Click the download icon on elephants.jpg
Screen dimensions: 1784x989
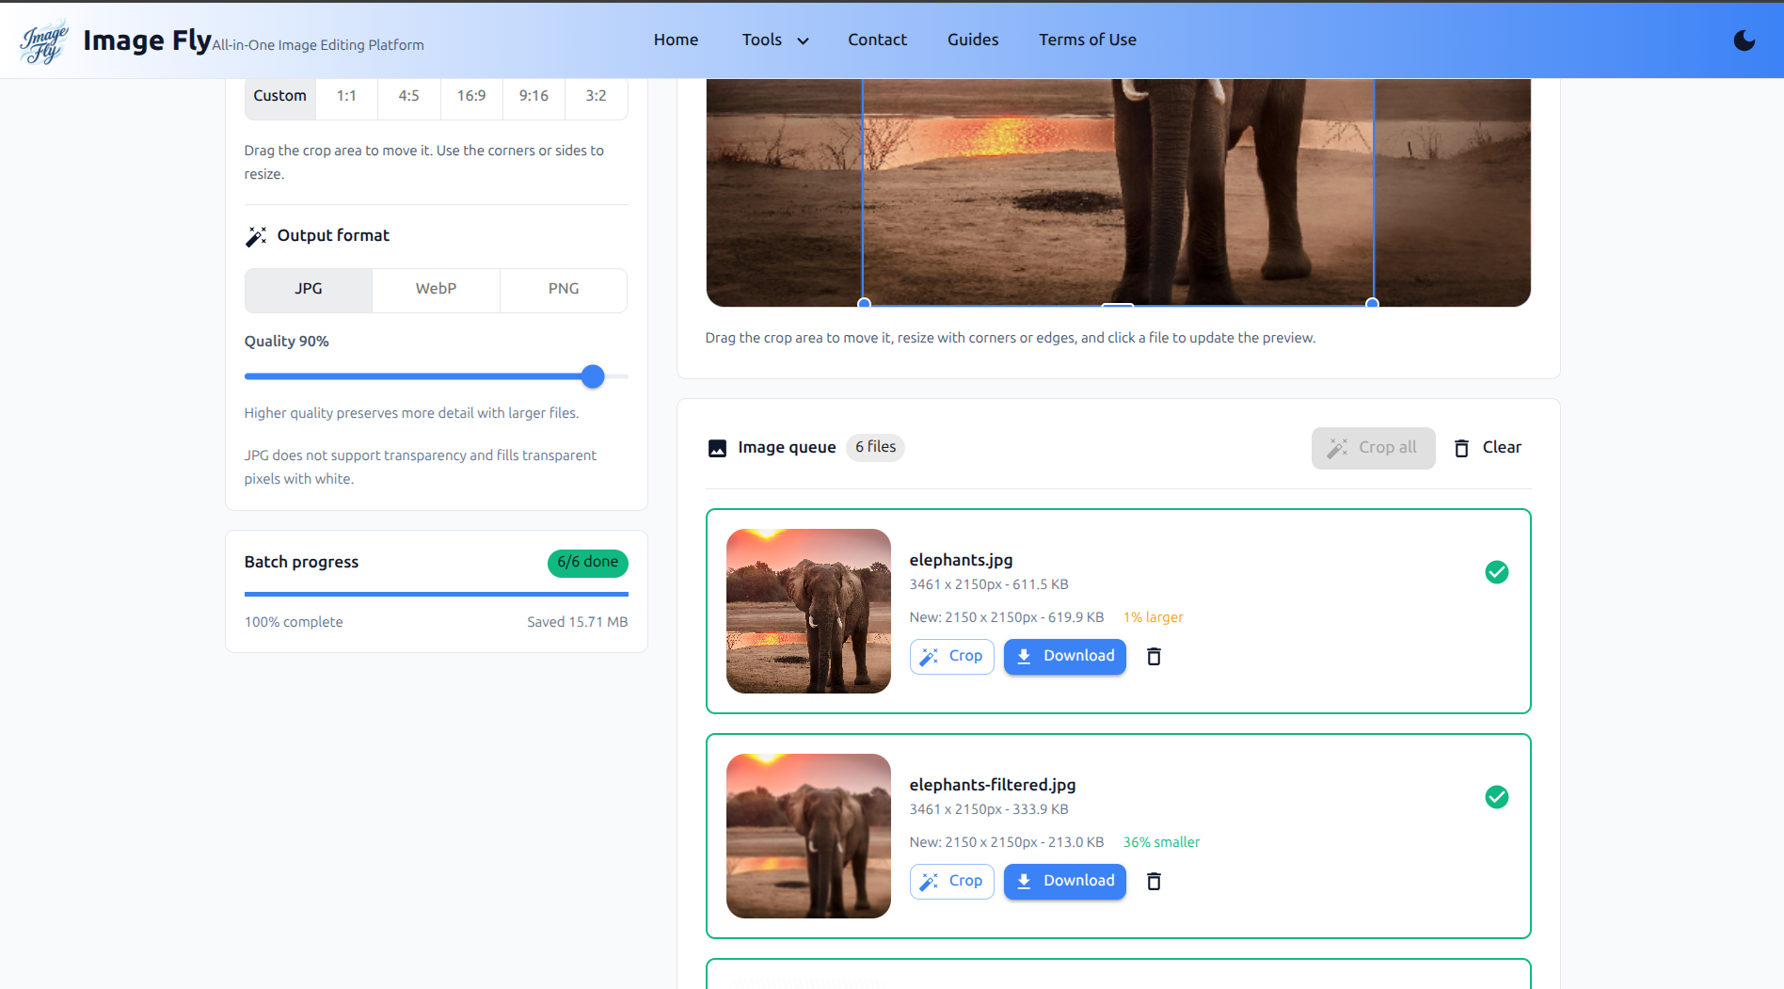(x=1024, y=656)
